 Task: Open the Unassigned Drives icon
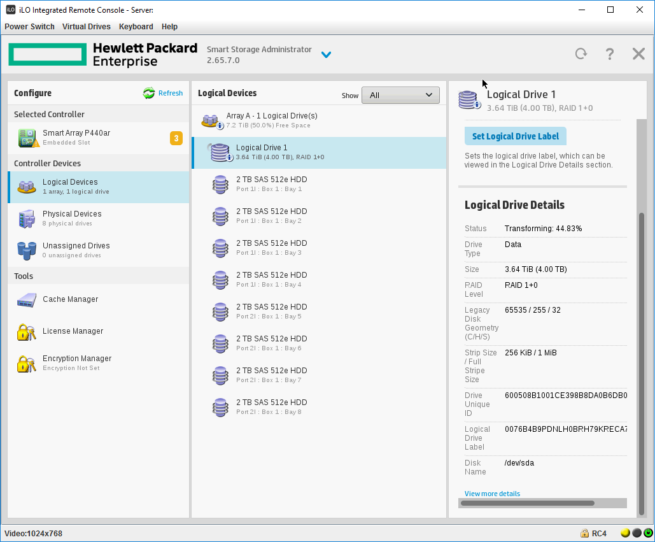(27, 250)
